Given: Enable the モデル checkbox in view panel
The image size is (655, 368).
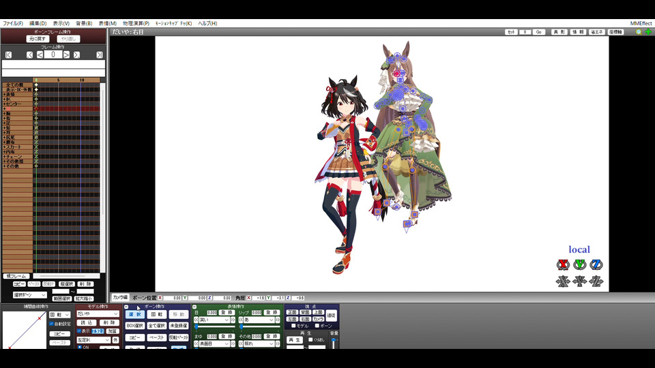Looking at the screenshot, I should 293,326.
